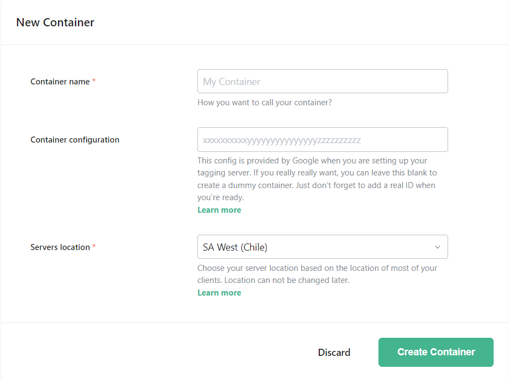Click the Container name input field
The image size is (509, 380).
point(323,81)
